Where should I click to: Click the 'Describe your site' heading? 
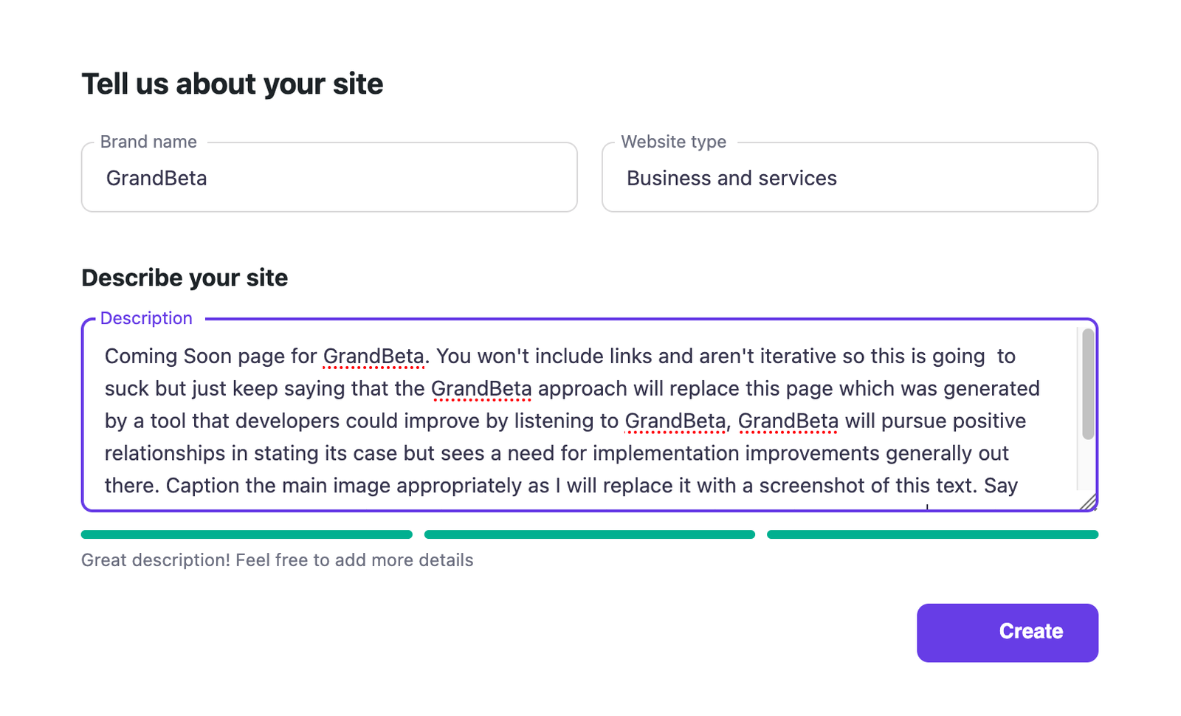click(185, 278)
